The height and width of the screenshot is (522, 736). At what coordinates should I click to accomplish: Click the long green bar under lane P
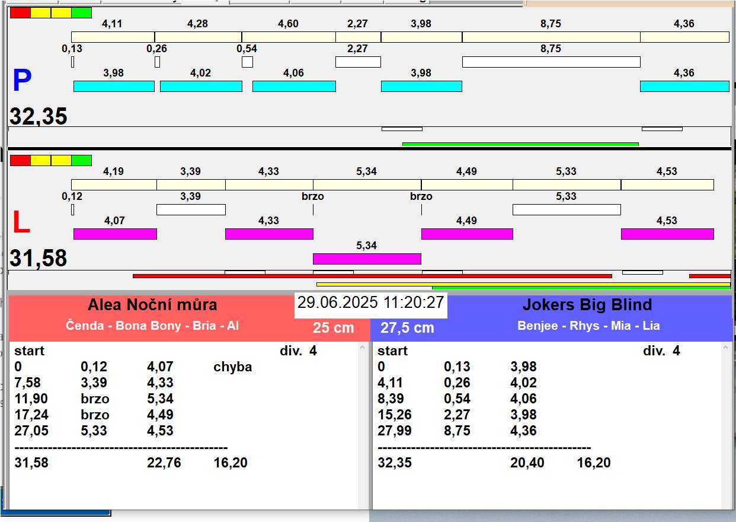tap(520, 144)
